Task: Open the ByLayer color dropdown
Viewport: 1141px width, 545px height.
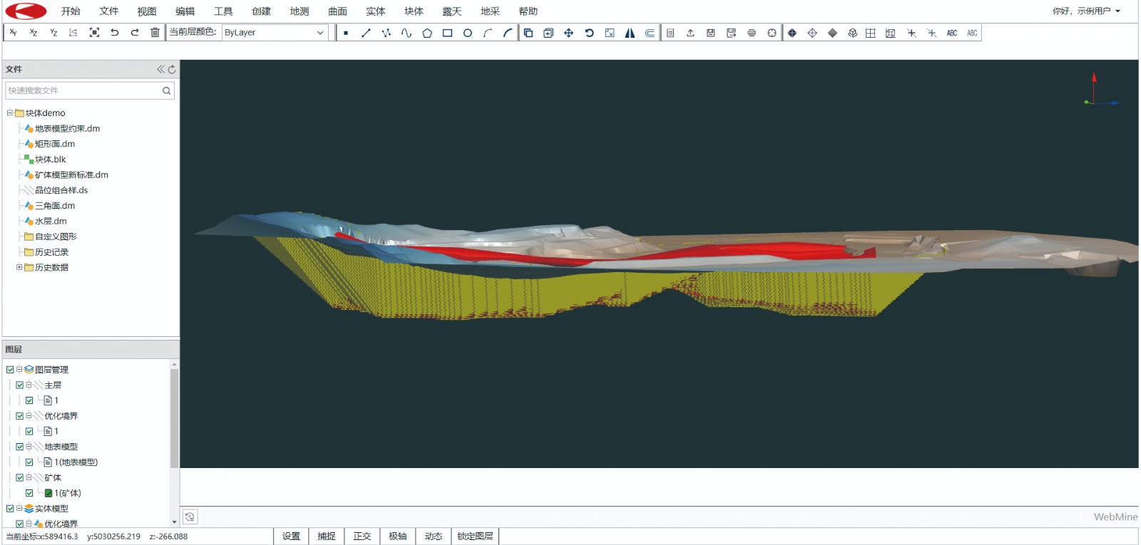Action: point(275,33)
